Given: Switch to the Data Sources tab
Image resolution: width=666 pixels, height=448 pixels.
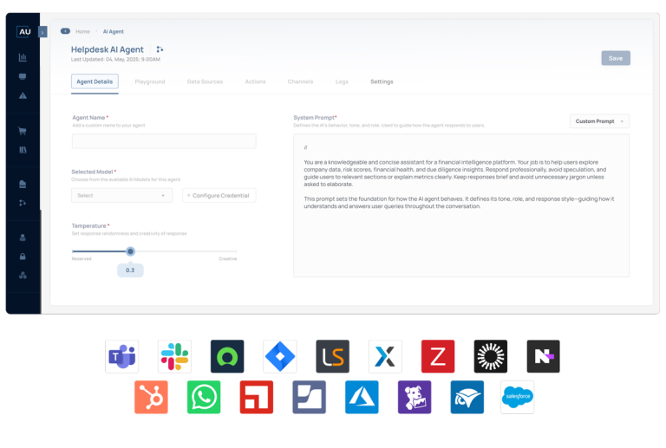Looking at the screenshot, I should coord(205,81).
